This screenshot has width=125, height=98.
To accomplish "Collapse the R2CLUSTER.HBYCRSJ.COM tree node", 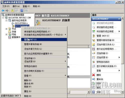I will pos(3,18).
